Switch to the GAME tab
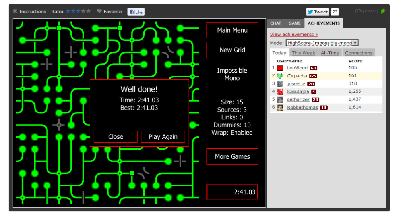The image size is (407, 223). [295, 23]
